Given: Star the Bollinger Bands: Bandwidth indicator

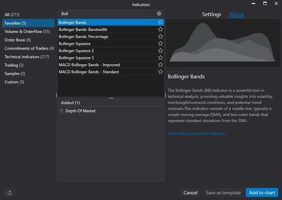Looking at the screenshot, I should coord(160,29).
